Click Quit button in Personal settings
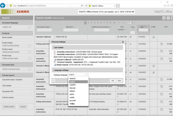Screen dimensions: 173x116 coord(119,81)
